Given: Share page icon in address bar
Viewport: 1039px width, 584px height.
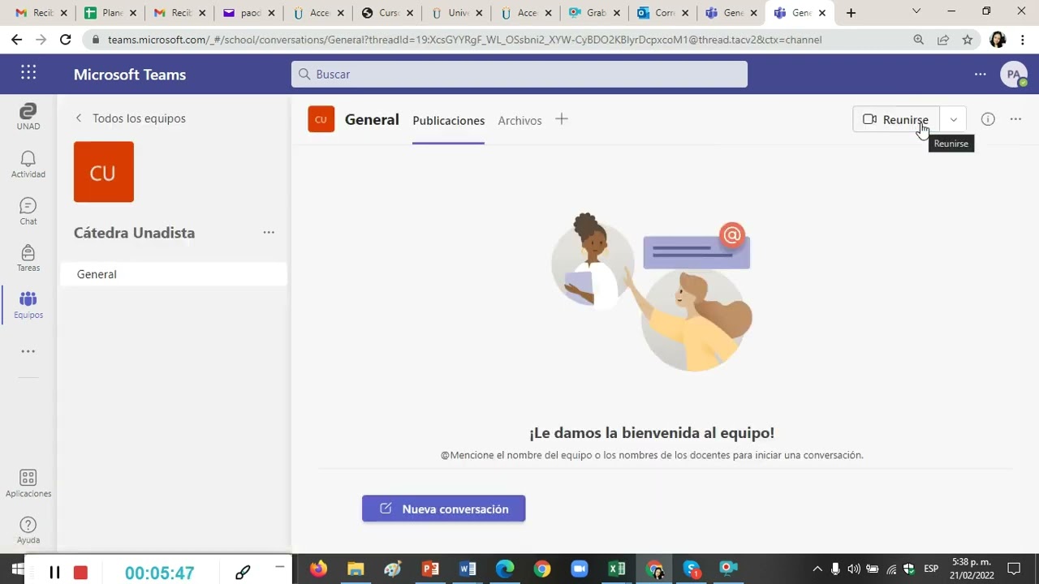Looking at the screenshot, I should point(942,40).
